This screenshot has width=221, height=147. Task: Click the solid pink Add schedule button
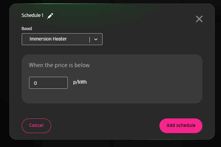(x=181, y=126)
